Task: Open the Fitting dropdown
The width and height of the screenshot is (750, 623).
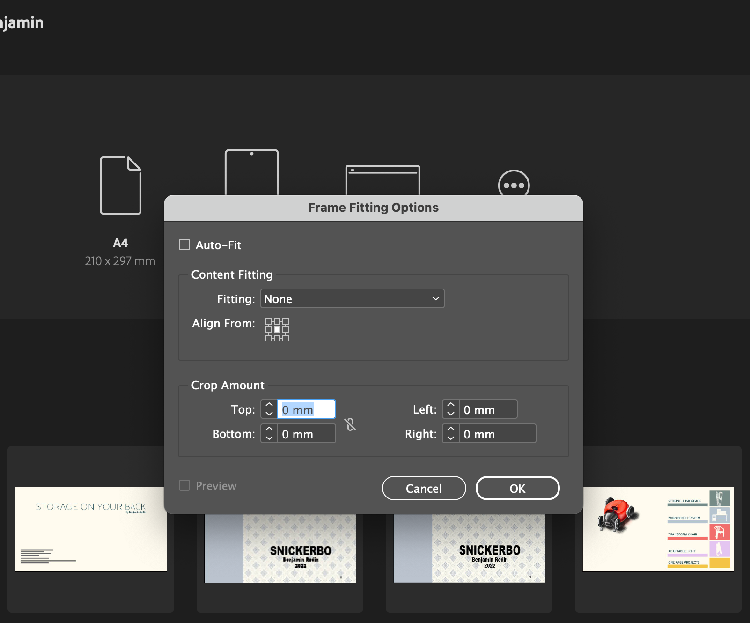Action: click(x=352, y=298)
